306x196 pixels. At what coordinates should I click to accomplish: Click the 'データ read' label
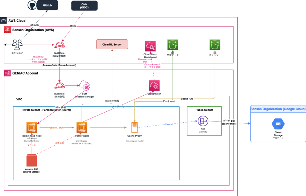coord(169,101)
